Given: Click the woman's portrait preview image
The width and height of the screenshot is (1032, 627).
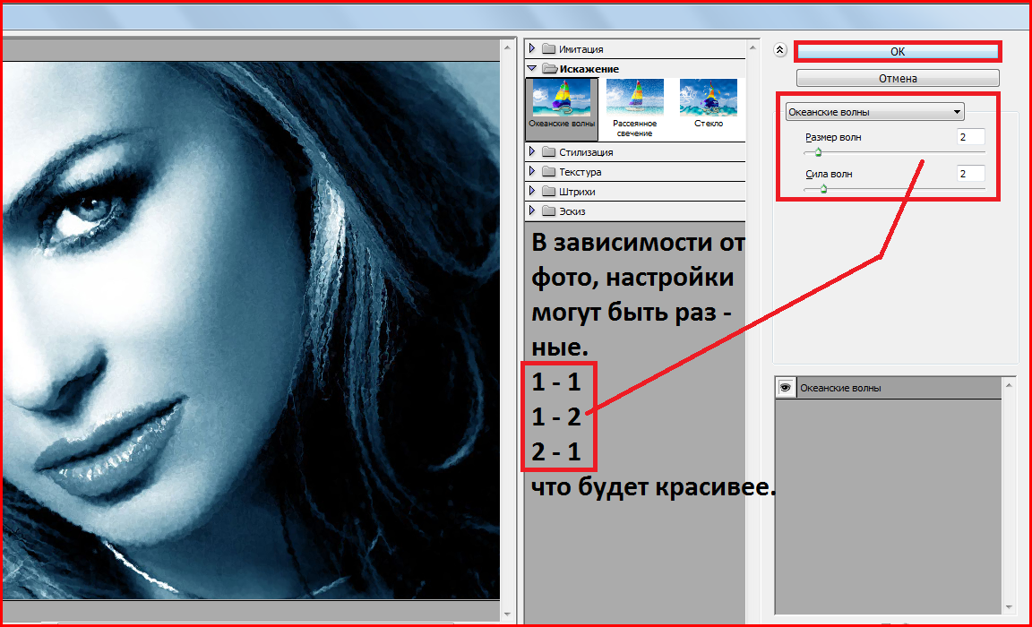Looking at the screenshot, I should [251, 331].
